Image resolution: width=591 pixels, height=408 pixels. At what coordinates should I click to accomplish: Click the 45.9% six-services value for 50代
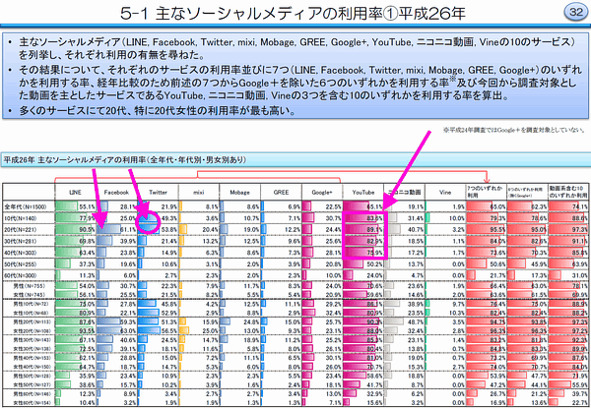point(539,263)
